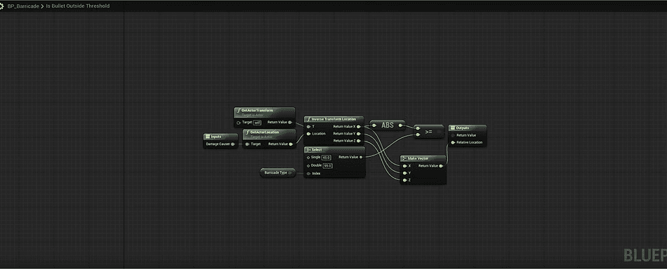This screenshot has height=269, width=667.
Task: Edit the Single value field 45.0
Action: [x=326, y=158]
